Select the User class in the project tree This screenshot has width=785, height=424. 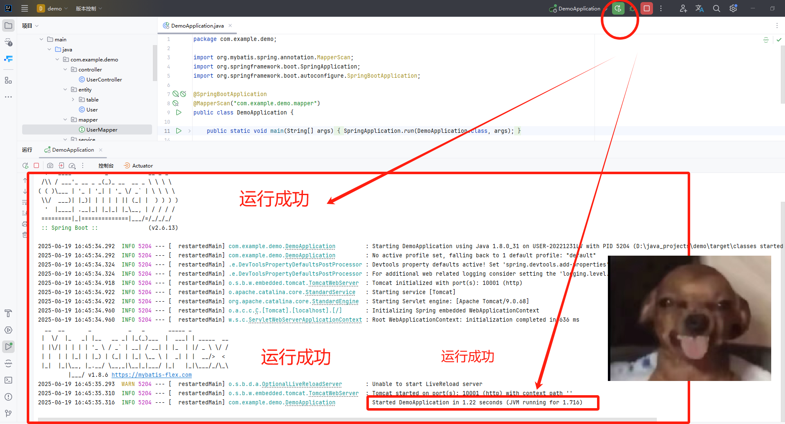pyautogui.click(x=88, y=109)
